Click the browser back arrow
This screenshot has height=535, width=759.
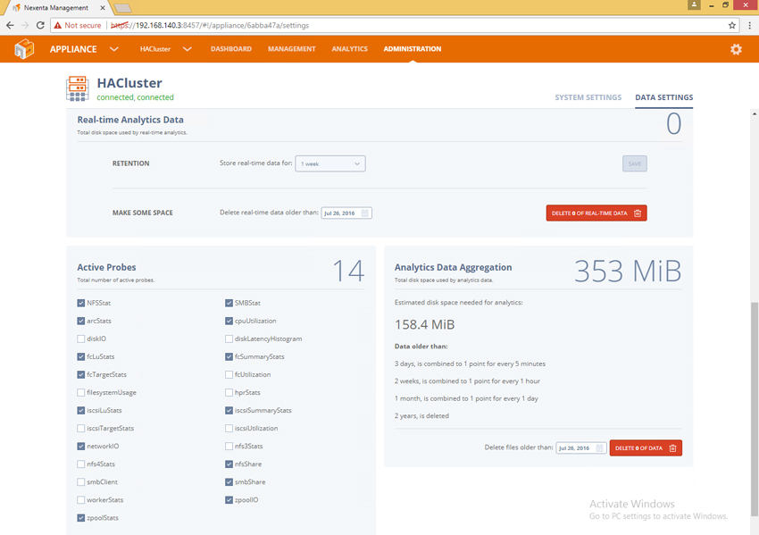click(10, 25)
